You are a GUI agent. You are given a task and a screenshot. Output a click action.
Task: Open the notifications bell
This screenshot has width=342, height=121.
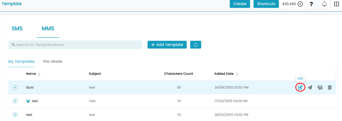coord(325,4)
